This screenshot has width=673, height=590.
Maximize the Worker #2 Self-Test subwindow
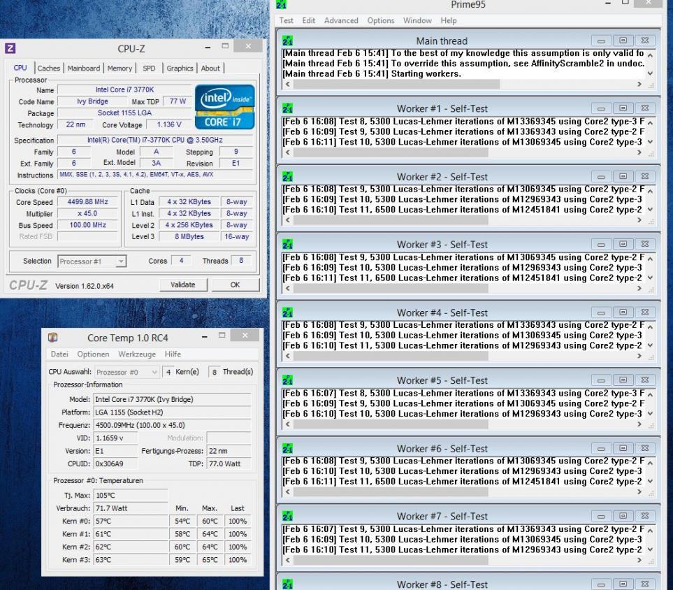click(623, 176)
